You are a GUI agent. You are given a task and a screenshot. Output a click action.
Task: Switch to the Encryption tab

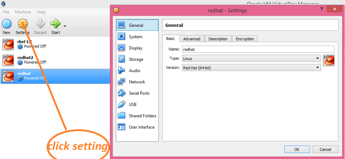pos(245,39)
